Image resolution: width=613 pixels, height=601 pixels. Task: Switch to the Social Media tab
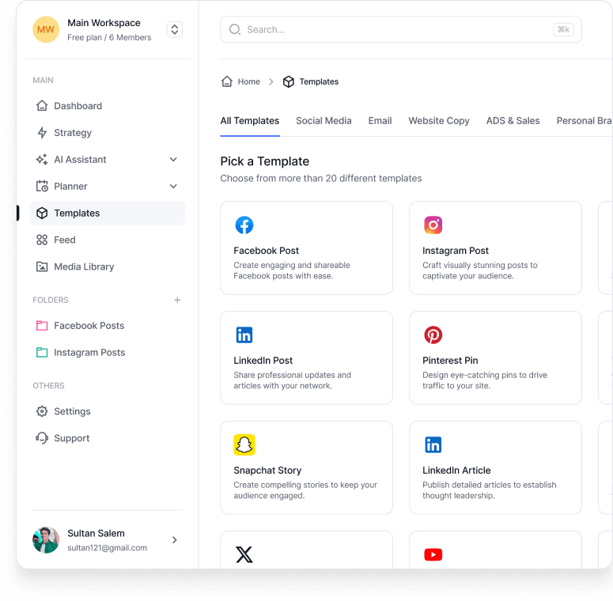pyautogui.click(x=324, y=121)
